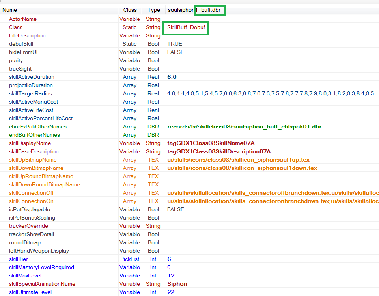Viewport: 379px width, 296px height.
Task: Click the soulsiphon_buff.dbr column header
Action: (196, 10)
